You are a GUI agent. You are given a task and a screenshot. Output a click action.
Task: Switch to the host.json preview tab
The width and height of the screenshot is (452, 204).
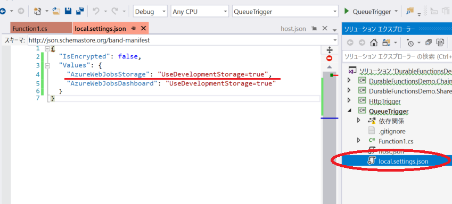[293, 29]
